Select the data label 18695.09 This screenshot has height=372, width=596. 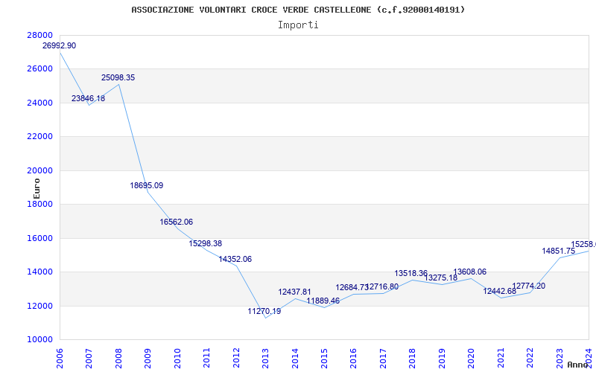click(x=147, y=185)
